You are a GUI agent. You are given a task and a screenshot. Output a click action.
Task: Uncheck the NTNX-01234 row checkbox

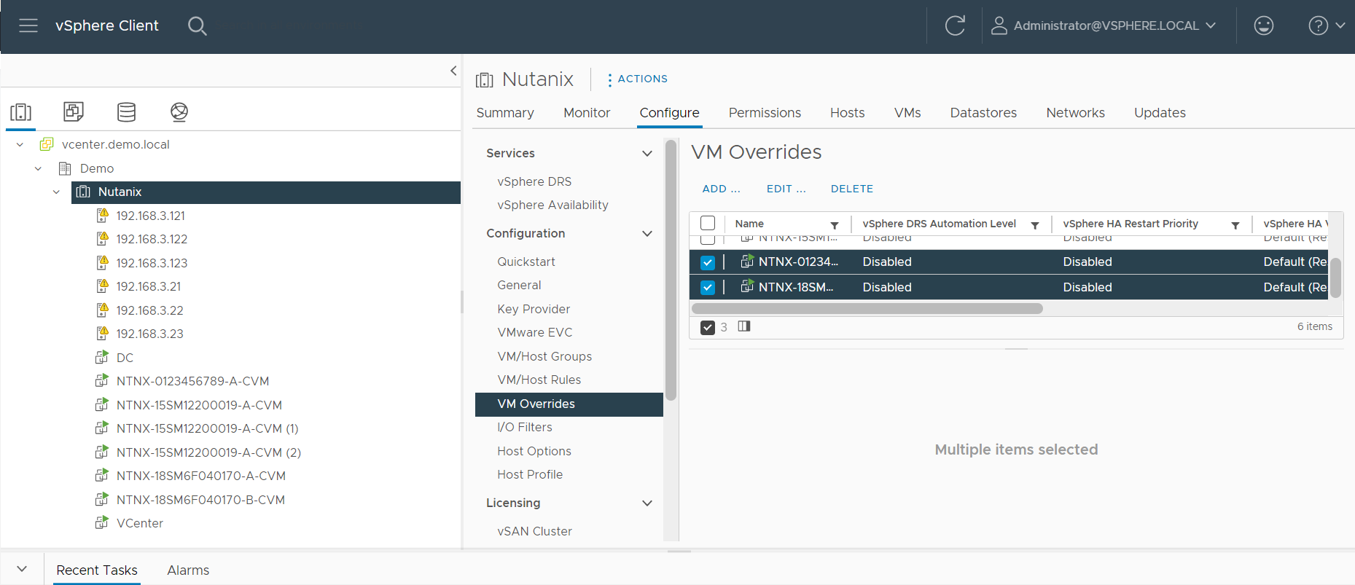tap(707, 262)
